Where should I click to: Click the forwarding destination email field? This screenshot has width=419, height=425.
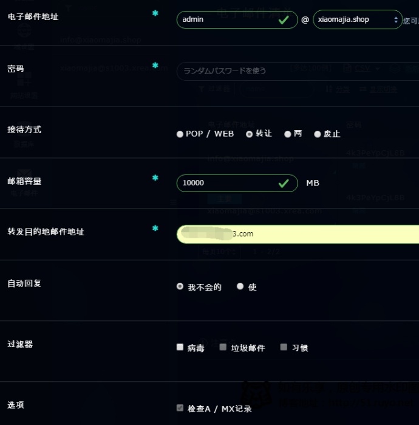point(298,234)
